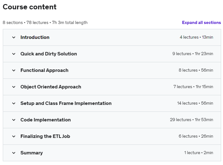
Task: Expand the Summary section chevron
Action: coord(14,153)
